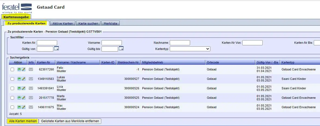Click the green arrow icon for Max Muster
This screenshot has width=320, height=126.
[x=19, y=107]
